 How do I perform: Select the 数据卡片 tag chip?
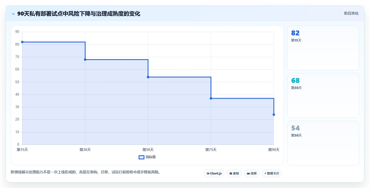272,173
